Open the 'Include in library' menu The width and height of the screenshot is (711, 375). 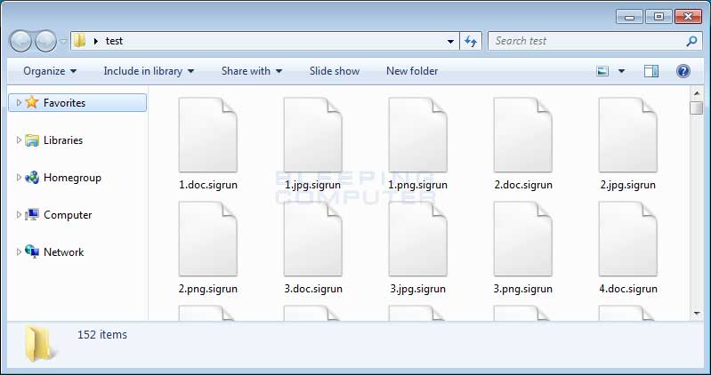click(x=149, y=71)
